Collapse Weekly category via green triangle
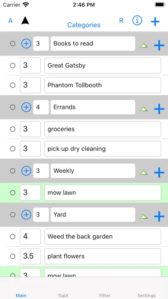The width and height of the screenshot is (168, 299). point(144,173)
